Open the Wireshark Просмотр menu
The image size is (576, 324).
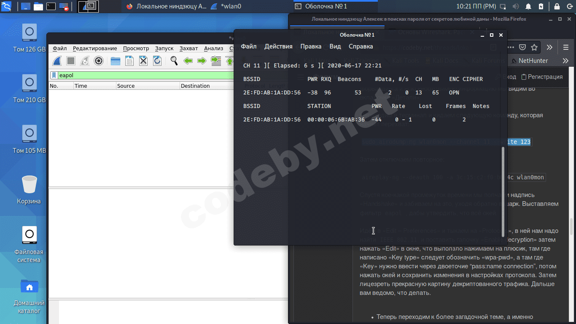(x=136, y=49)
